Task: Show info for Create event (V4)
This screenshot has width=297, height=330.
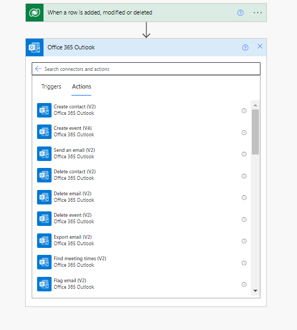Action: [244, 133]
